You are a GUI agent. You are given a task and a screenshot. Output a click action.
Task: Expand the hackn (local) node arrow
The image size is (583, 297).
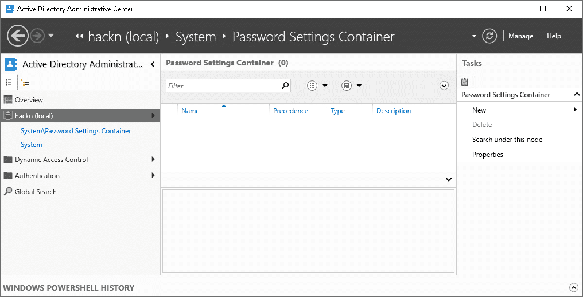click(x=153, y=115)
